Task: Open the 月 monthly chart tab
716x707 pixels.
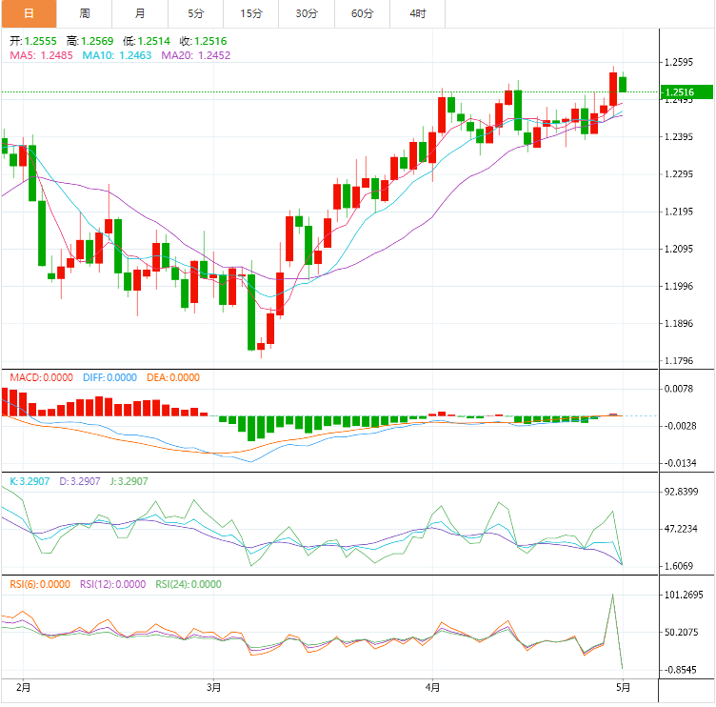Action: pos(140,13)
